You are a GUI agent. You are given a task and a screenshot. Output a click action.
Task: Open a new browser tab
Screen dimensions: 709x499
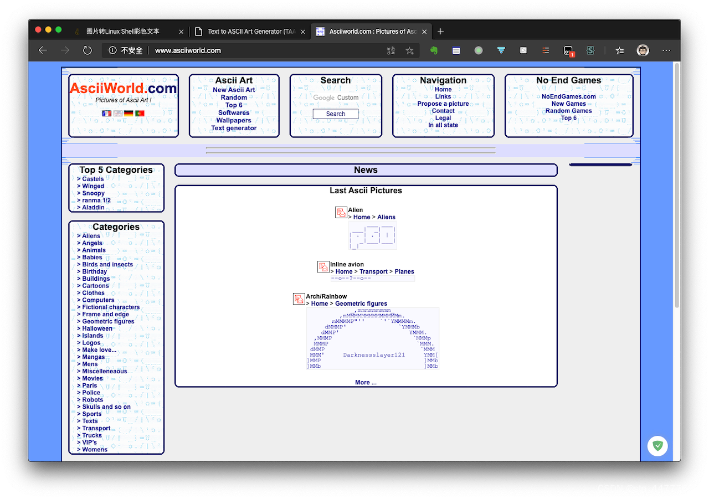pyautogui.click(x=440, y=32)
